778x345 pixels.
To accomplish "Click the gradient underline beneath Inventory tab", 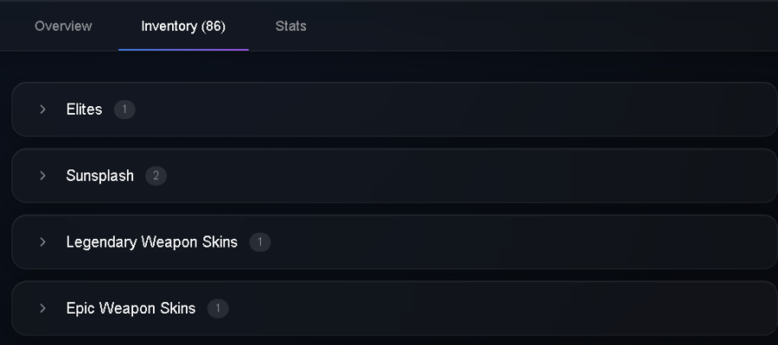I will coord(183,49).
